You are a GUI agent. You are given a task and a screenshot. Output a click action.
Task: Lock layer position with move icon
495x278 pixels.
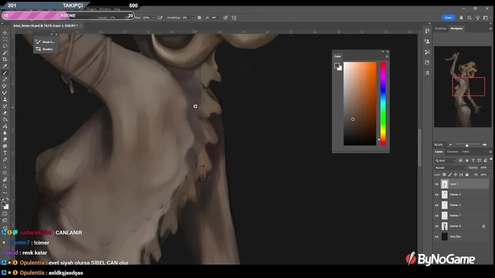tap(455, 175)
